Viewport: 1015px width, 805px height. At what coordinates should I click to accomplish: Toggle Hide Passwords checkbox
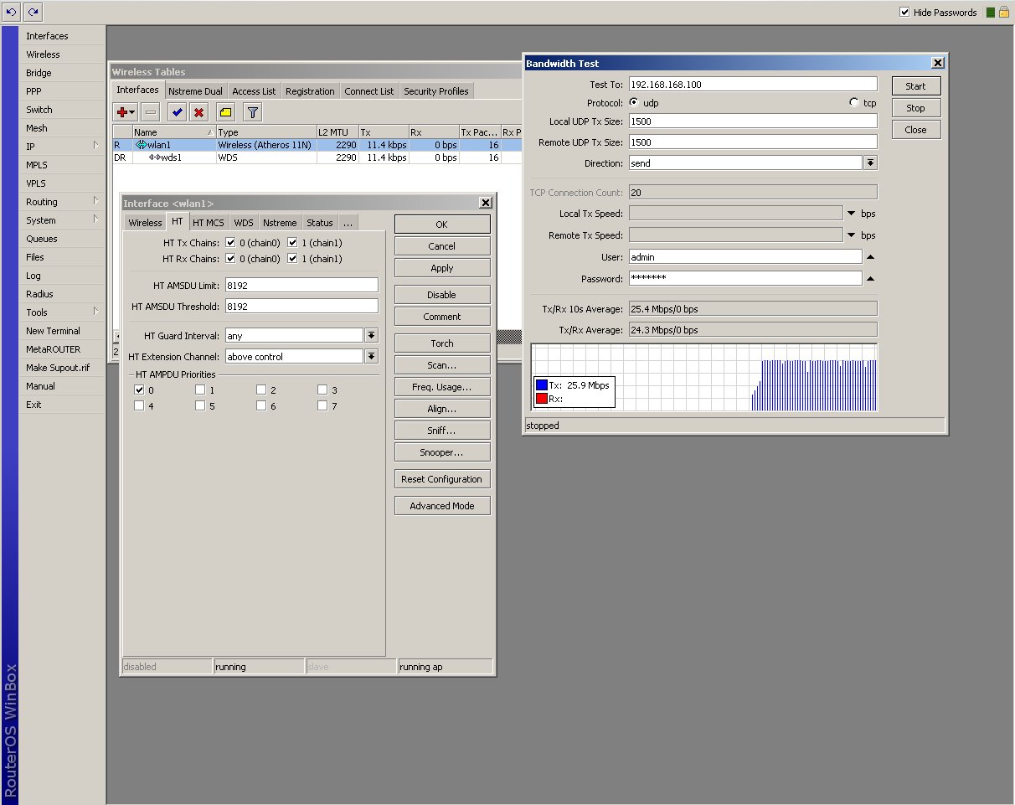[x=904, y=13]
